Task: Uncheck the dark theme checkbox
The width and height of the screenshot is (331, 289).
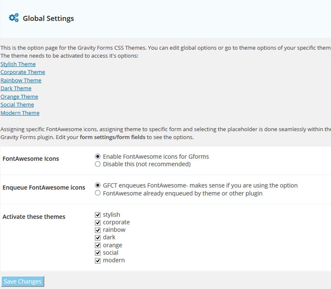Action: [x=98, y=237]
